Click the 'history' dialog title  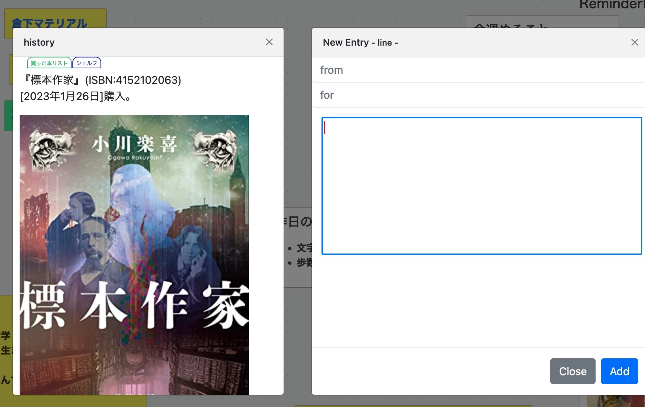point(39,42)
